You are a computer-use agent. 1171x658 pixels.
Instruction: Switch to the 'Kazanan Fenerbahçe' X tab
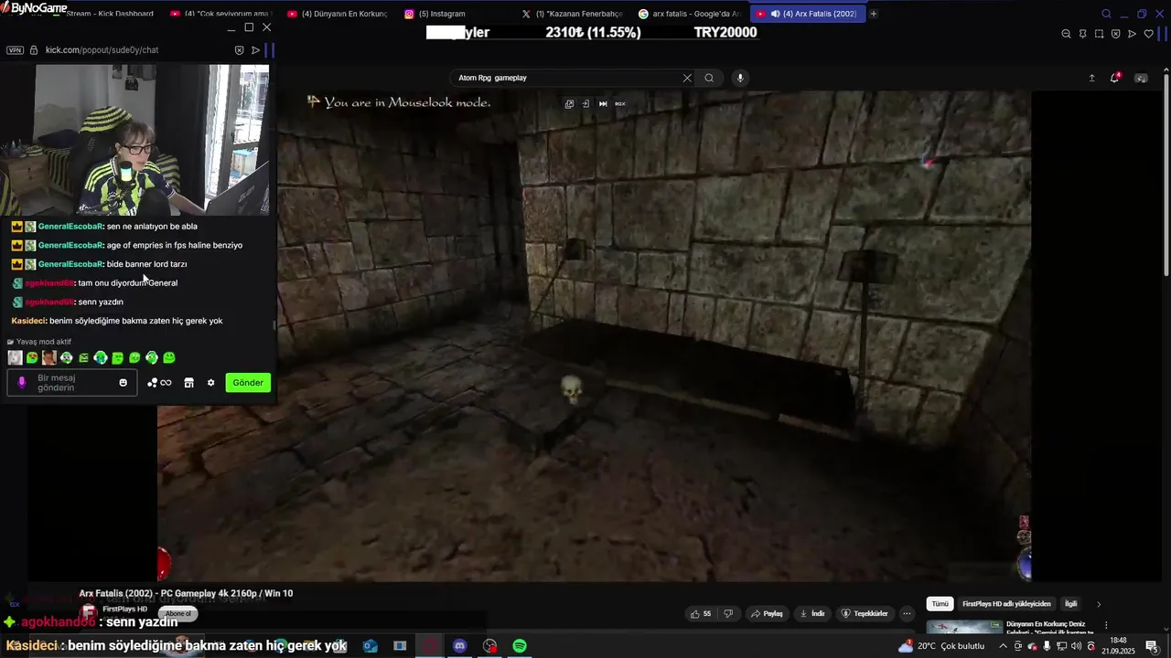coord(573,14)
